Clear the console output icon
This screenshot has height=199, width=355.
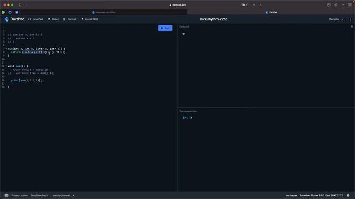[x=352, y=27]
